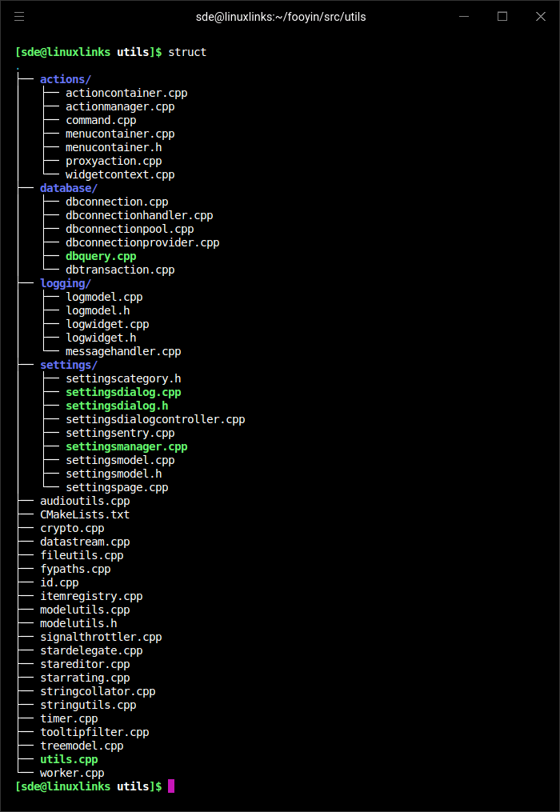Click the actions/ directory entry
560x812 pixels.
(66, 79)
